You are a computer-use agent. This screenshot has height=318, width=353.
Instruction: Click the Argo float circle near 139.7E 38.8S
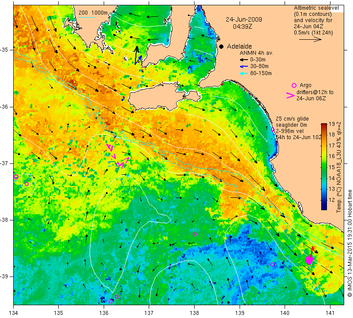tap(272, 265)
